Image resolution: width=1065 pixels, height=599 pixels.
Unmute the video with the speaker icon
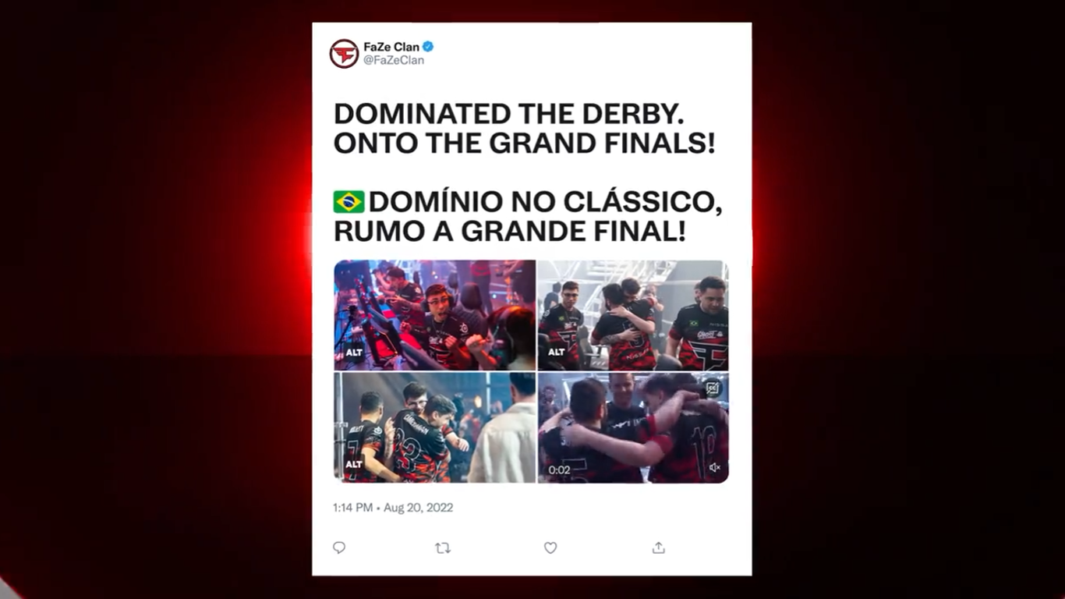714,467
